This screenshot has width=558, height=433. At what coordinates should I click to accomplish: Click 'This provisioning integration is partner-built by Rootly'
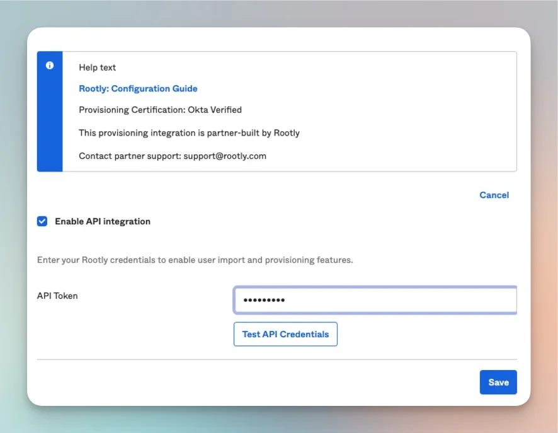pos(189,133)
